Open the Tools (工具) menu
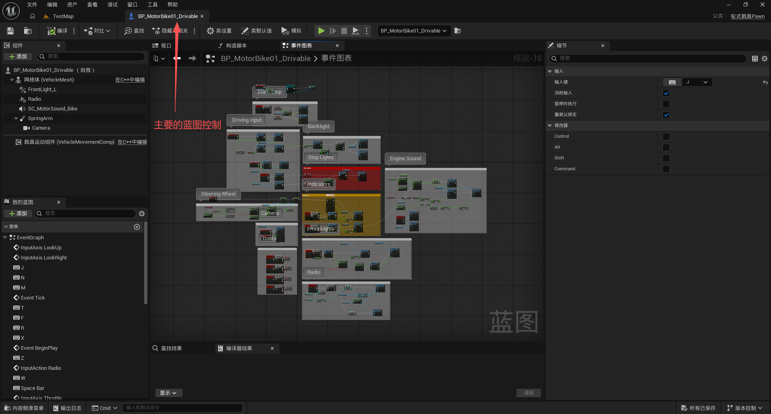The width and height of the screenshot is (771, 414). [153, 5]
